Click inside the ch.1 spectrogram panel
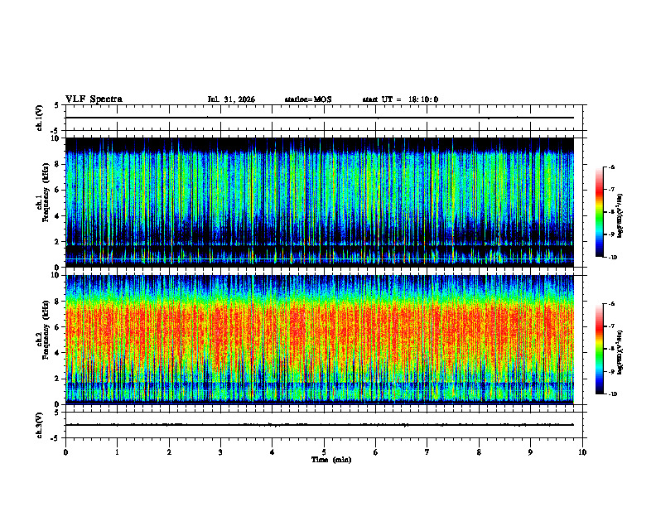 [x=320, y=202]
